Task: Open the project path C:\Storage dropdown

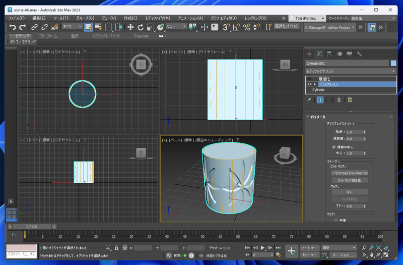Action: 330,27
